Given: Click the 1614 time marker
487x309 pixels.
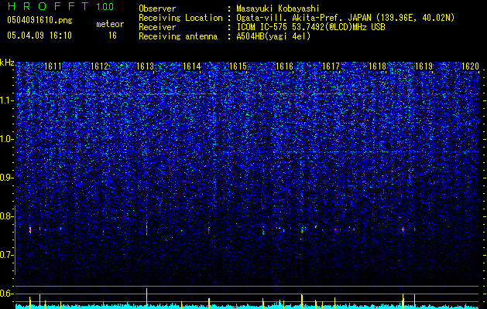Looking at the screenshot, I should (x=192, y=66).
